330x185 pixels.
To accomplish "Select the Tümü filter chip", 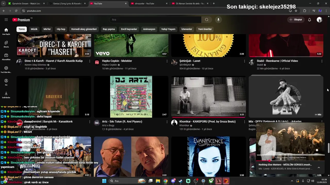I will tap(22, 29).
